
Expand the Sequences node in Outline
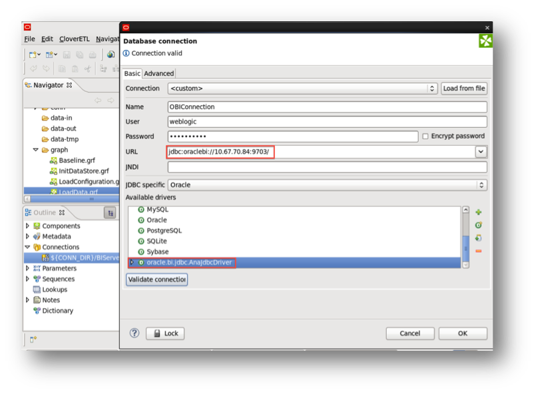tap(28, 279)
